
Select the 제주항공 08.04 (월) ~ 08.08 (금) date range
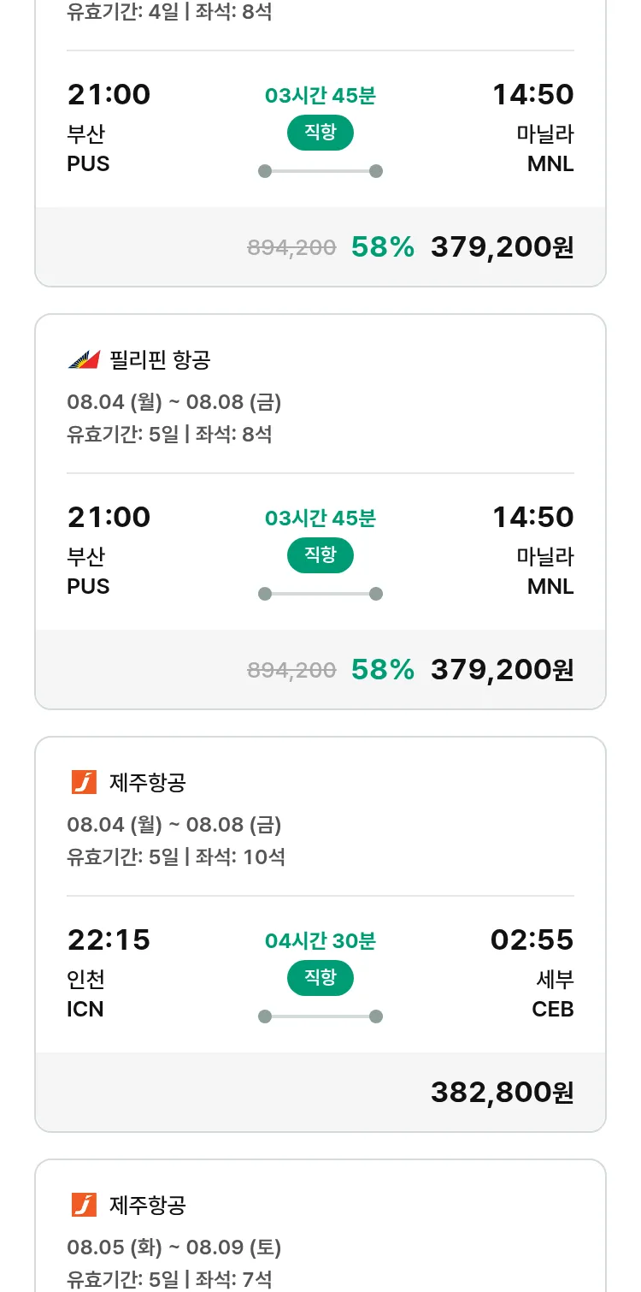[x=174, y=825]
